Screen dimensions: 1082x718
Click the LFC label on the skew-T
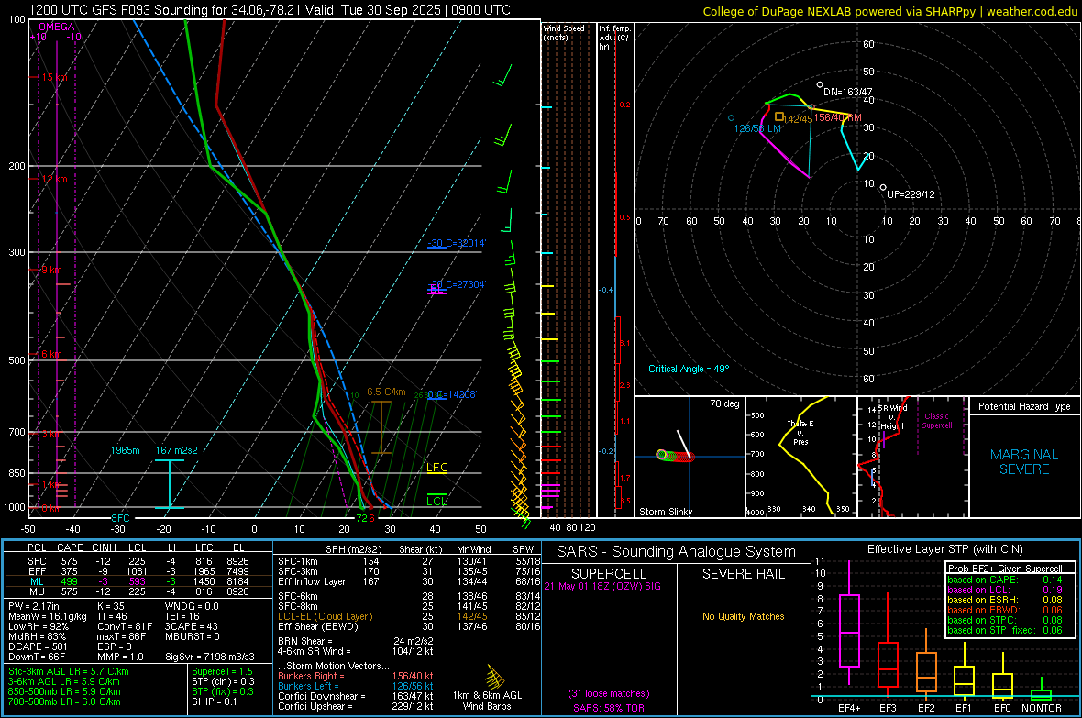tap(436, 468)
